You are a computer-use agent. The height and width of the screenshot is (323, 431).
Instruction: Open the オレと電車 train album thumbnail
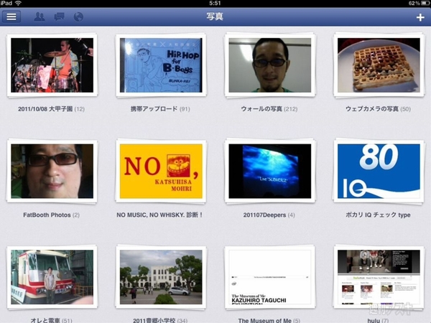point(52,277)
